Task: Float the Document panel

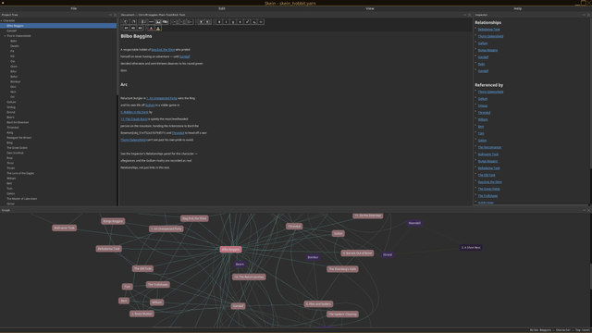Action: [464, 15]
